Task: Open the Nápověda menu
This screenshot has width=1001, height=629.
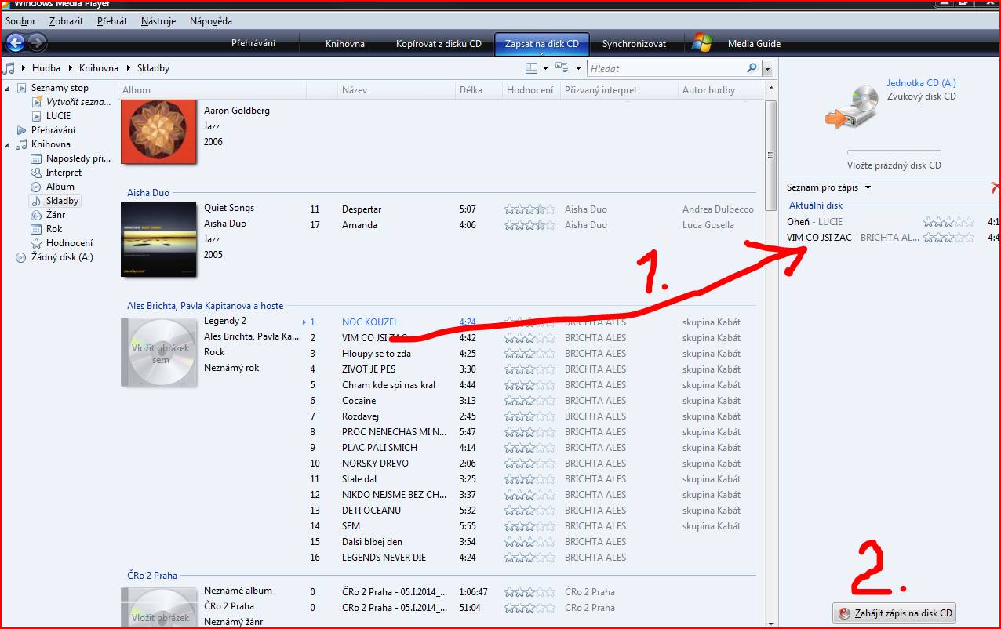Action: pos(211,21)
